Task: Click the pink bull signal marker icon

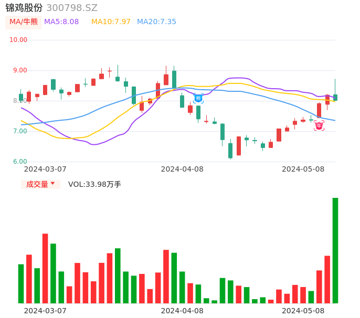Action: pos(319,125)
